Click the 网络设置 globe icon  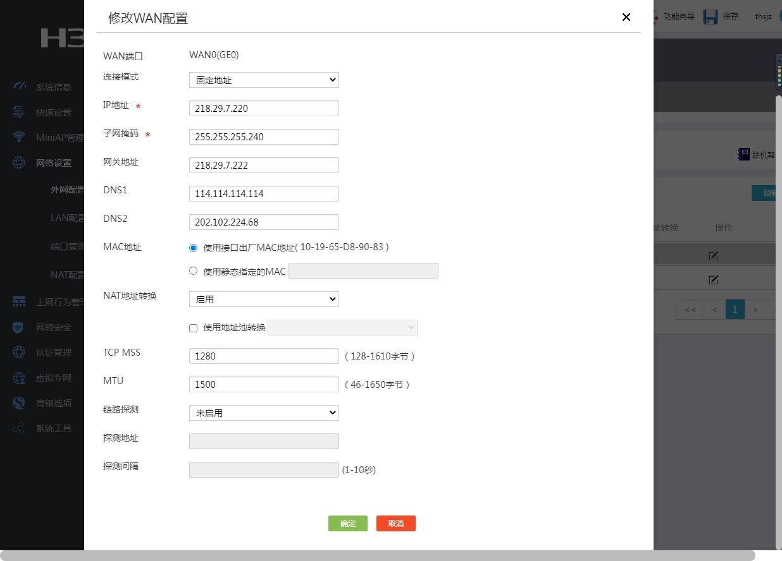(x=19, y=162)
